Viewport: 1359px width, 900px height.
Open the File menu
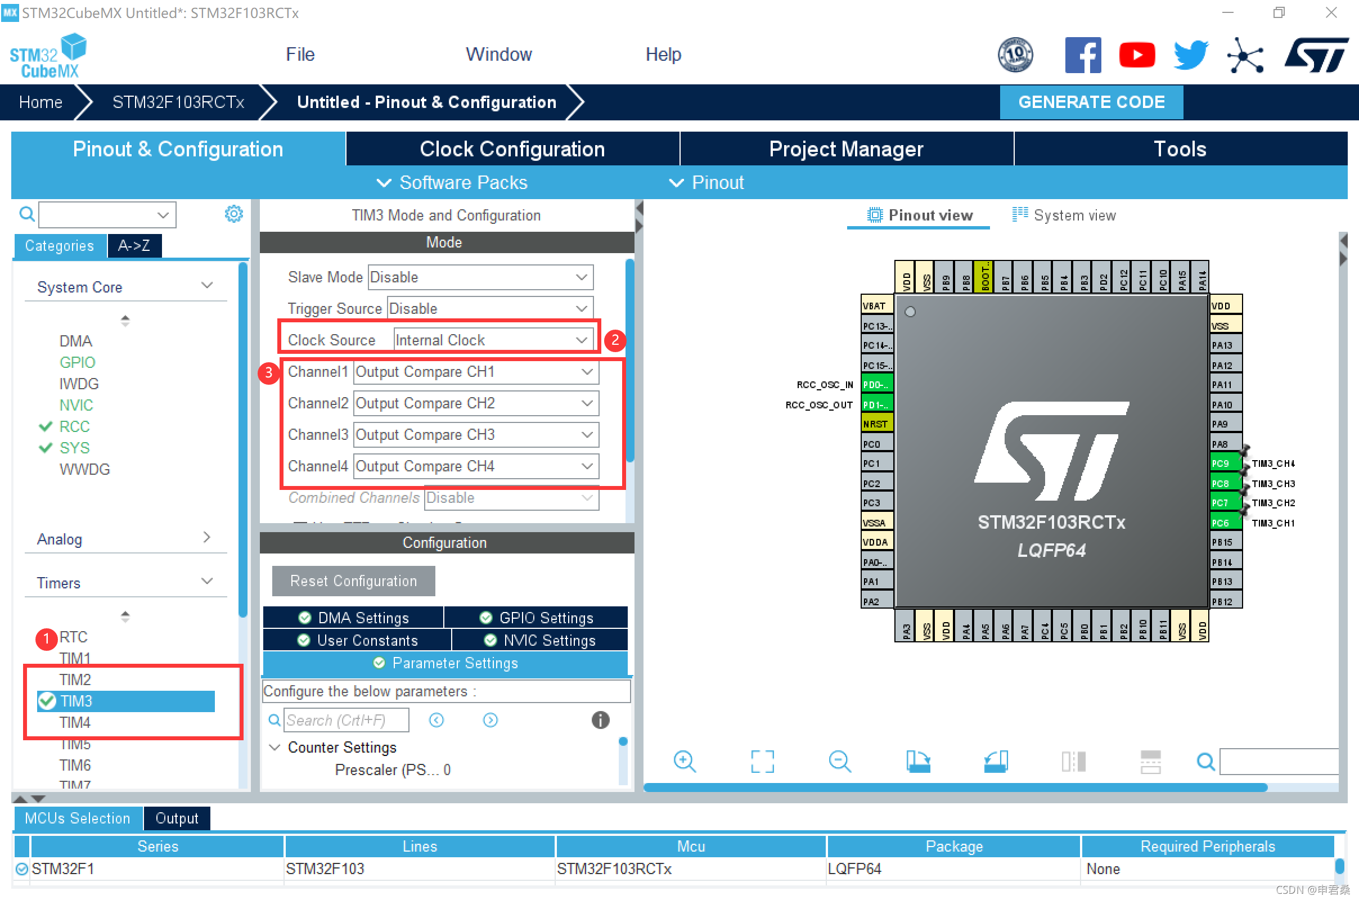coord(300,55)
